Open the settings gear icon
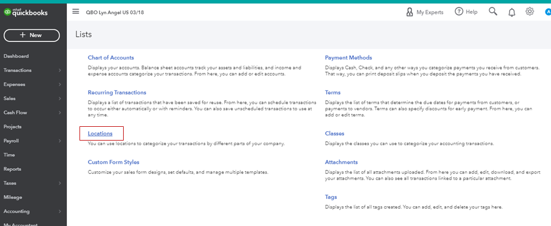Screen dimensions: 551x226 (529, 12)
